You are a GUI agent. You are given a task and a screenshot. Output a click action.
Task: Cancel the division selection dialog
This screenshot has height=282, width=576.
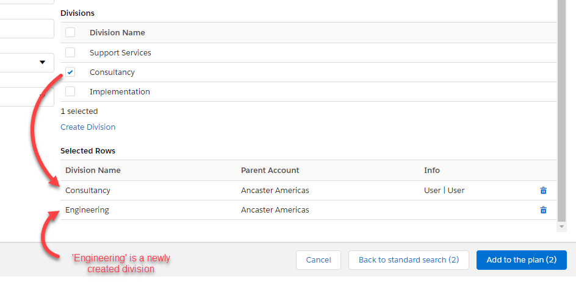click(x=319, y=260)
